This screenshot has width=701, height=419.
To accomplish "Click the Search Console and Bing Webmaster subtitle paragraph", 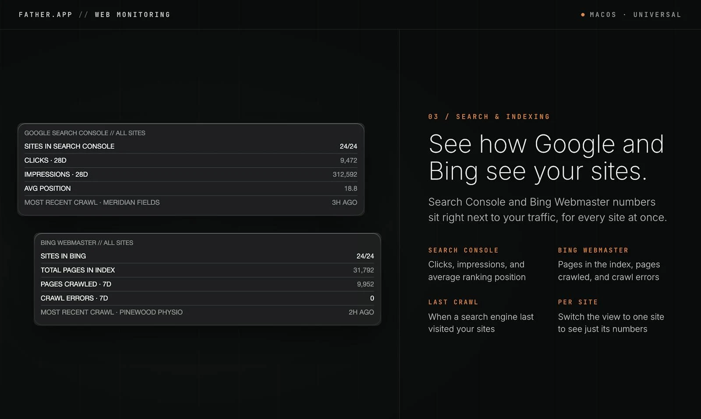I will pyautogui.click(x=547, y=210).
